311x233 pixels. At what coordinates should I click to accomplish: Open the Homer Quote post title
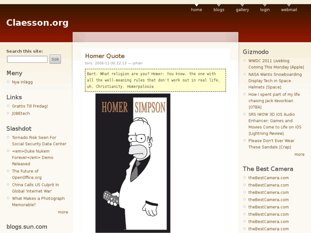105,56
